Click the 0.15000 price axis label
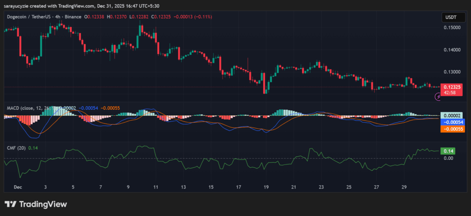 [x=452, y=28]
